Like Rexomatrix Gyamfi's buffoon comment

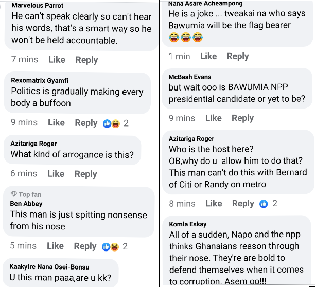click(56, 122)
